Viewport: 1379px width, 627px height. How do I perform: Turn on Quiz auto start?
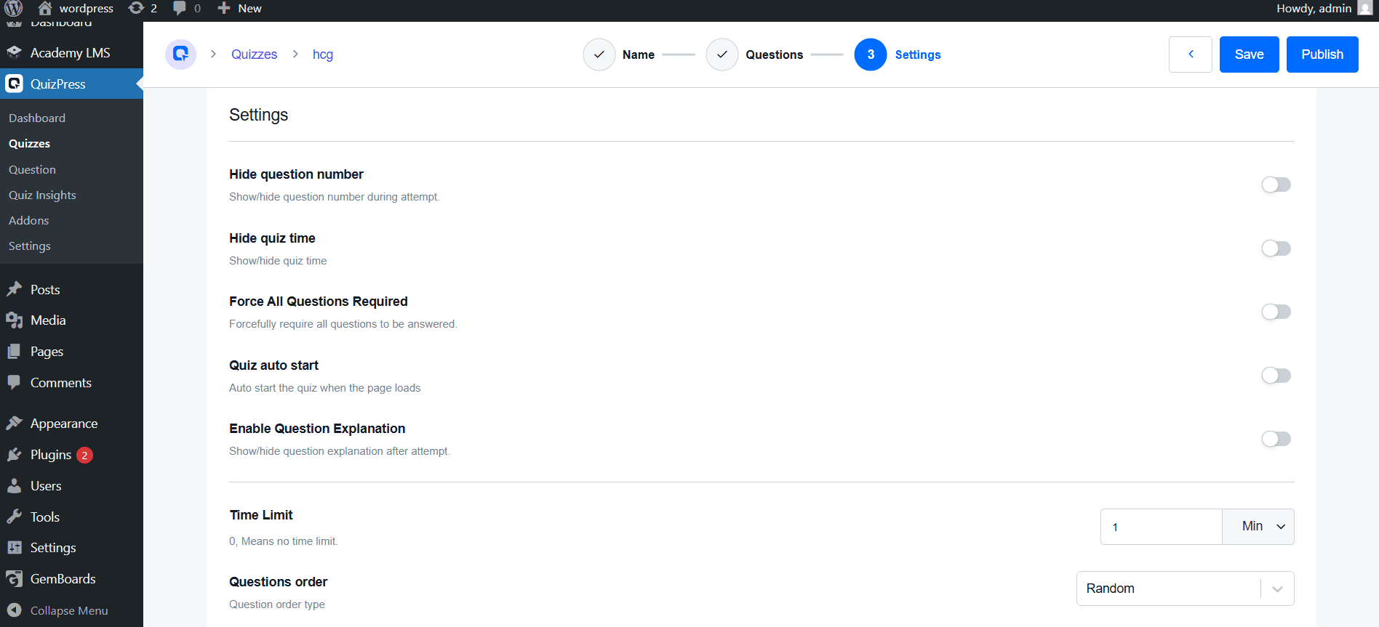pyautogui.click(x=1276, y=376)
